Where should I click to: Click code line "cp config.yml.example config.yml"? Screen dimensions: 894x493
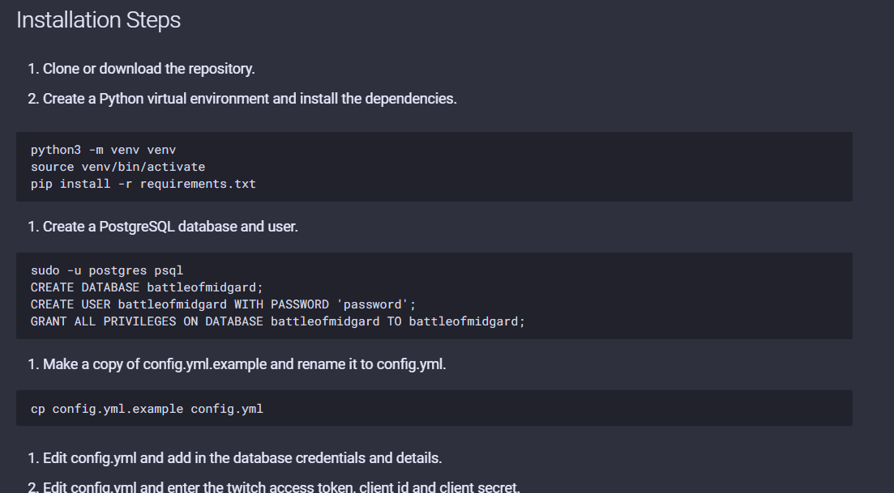coord(147,409)
